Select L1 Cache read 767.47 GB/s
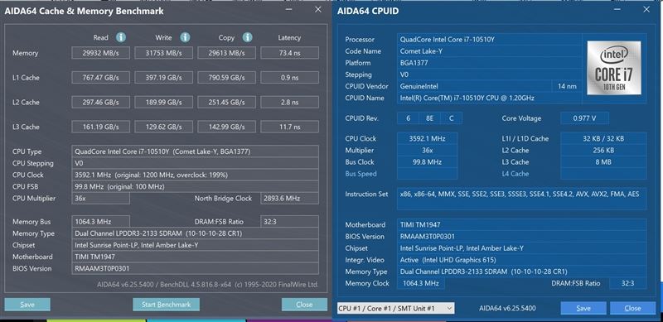The height and width of the screenshot is (322, 663). (100, 77)
